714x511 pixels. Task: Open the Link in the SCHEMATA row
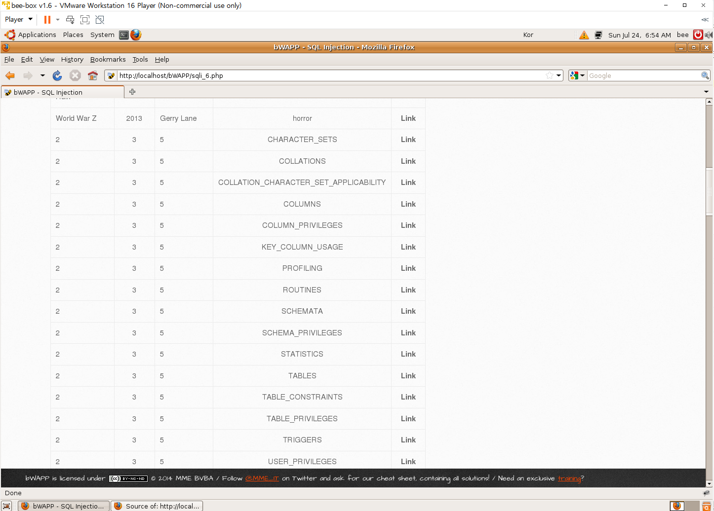pyautogui.click(x=408, y=311)
